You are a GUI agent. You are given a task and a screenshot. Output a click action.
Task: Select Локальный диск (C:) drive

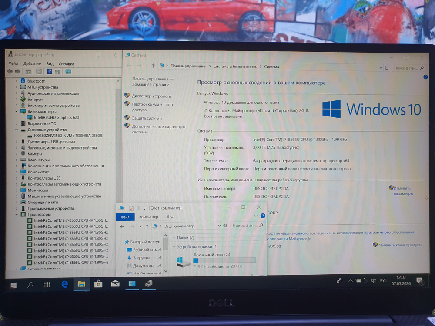click(217, 260)
